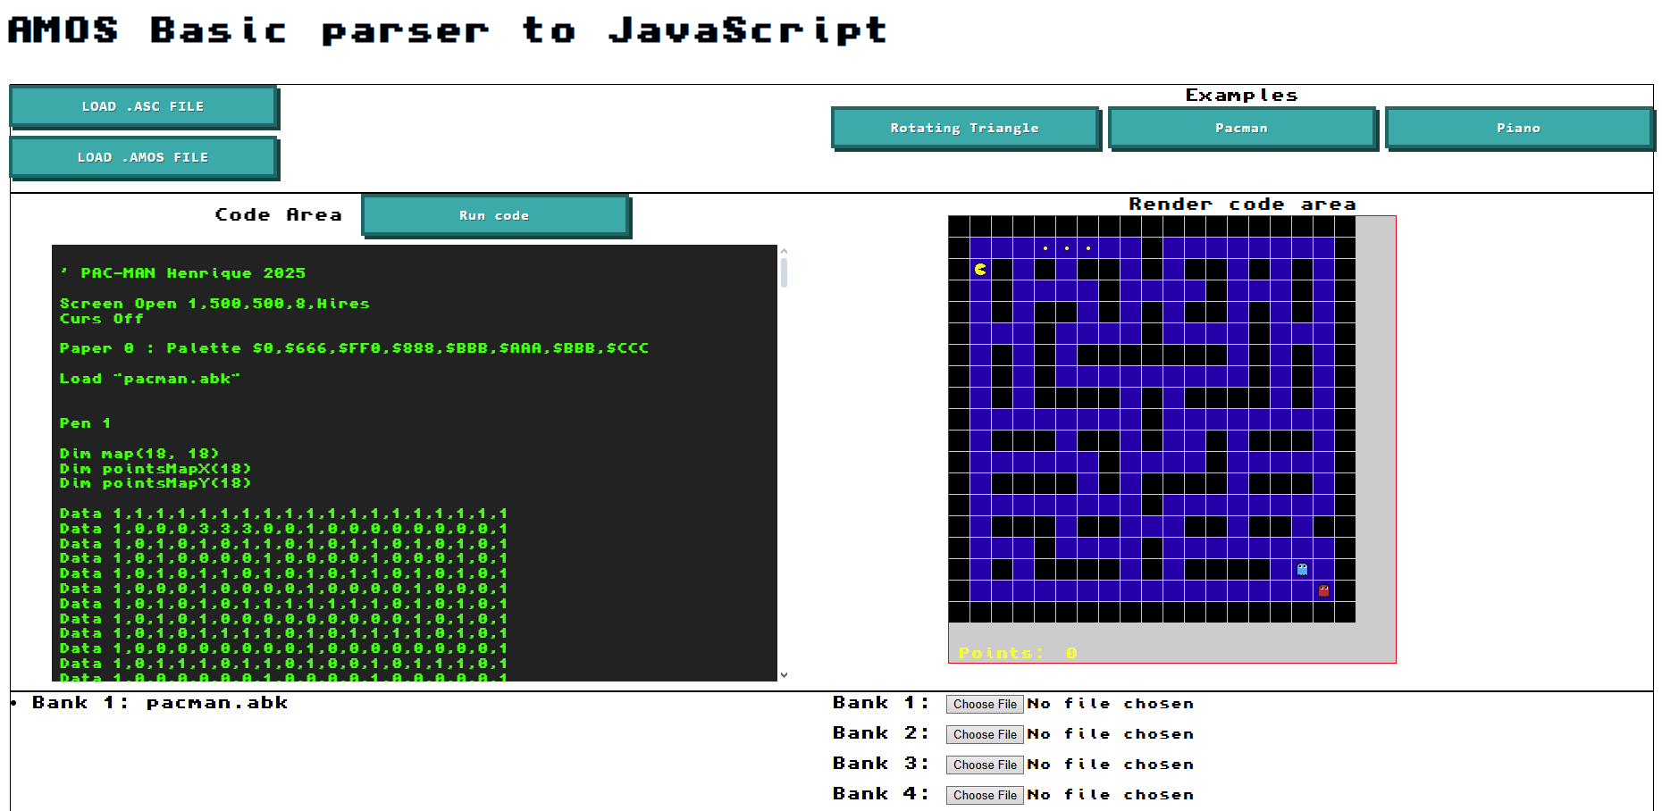
Task: Click the yellow Pacman sprite in render area
Action: pyautogui.click(x=980, y=269)
